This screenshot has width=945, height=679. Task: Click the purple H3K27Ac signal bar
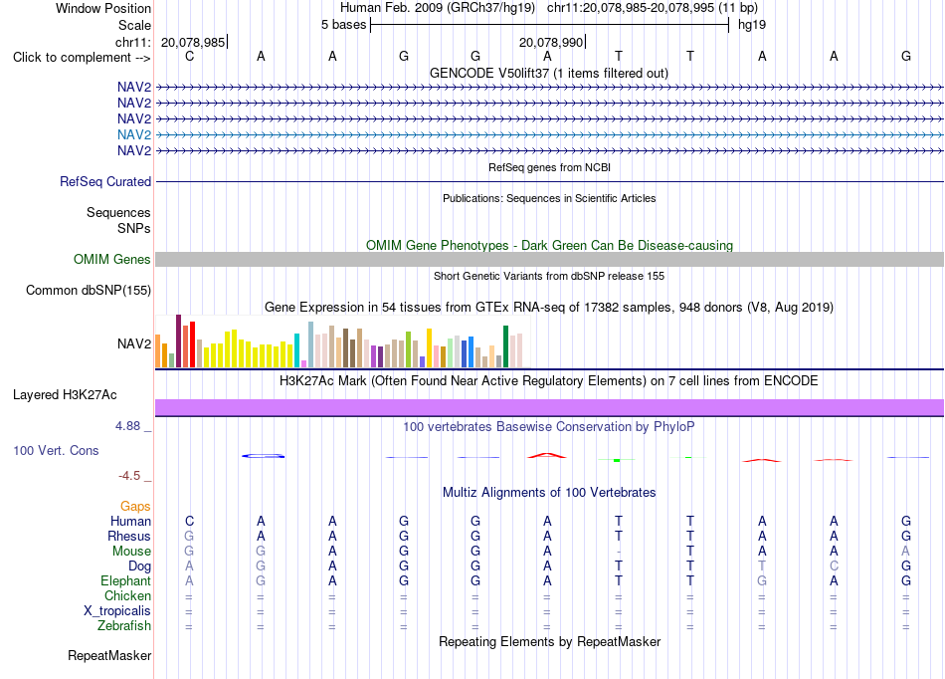point(549,407)
